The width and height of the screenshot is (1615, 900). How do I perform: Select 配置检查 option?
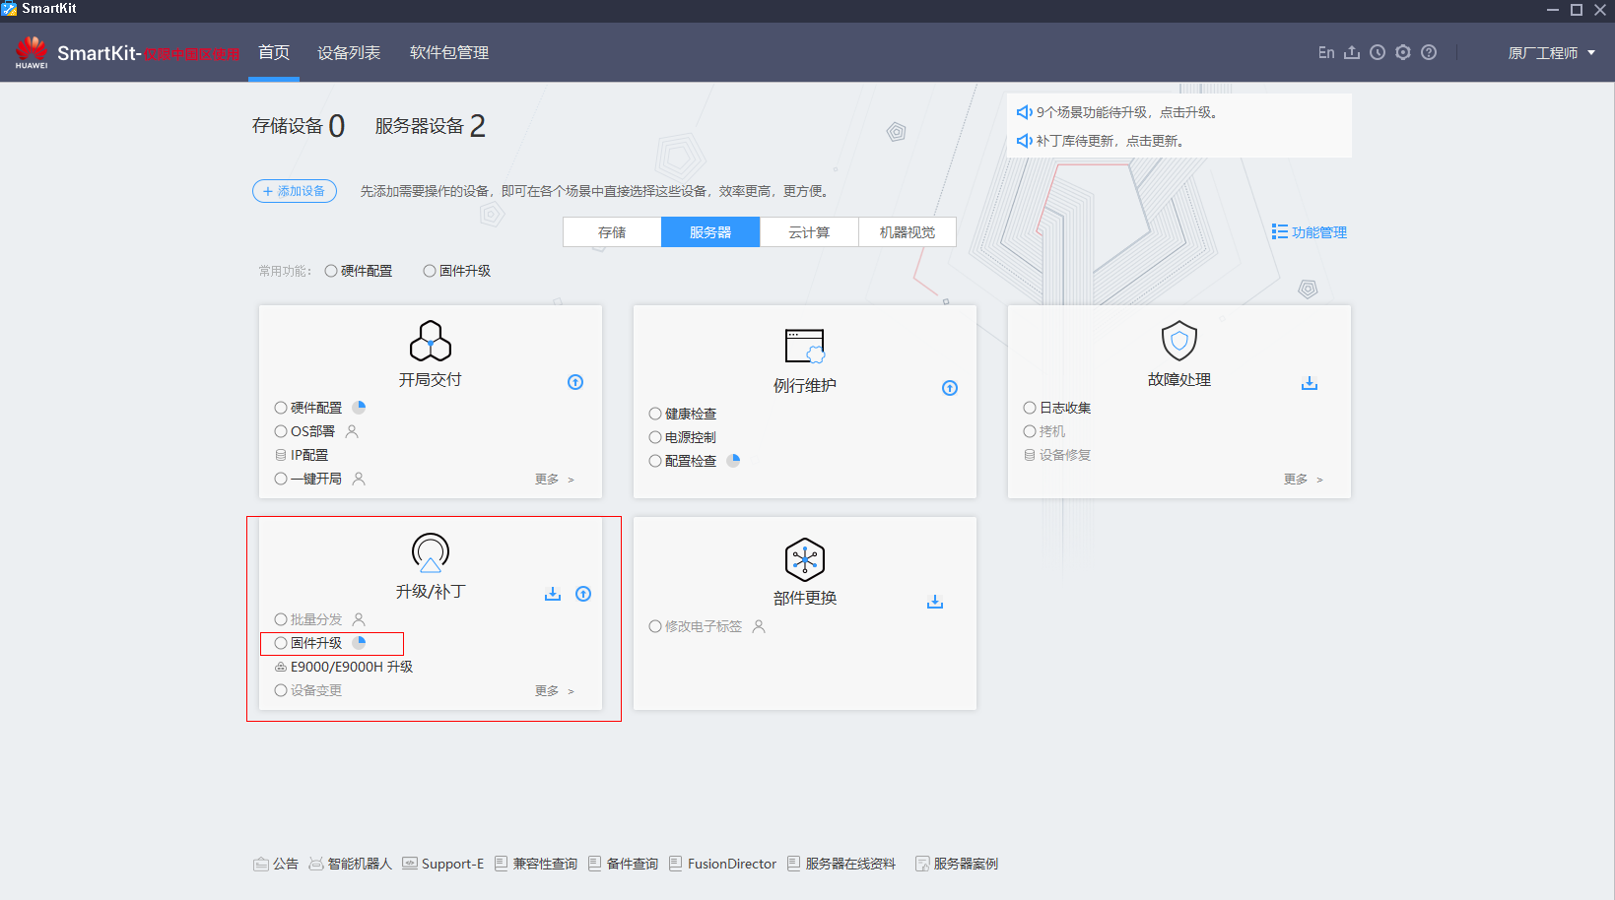pos(683,461)
